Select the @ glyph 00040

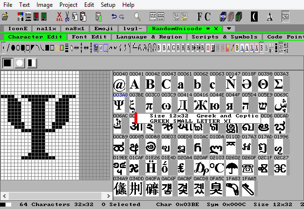[x=119, y=84]
